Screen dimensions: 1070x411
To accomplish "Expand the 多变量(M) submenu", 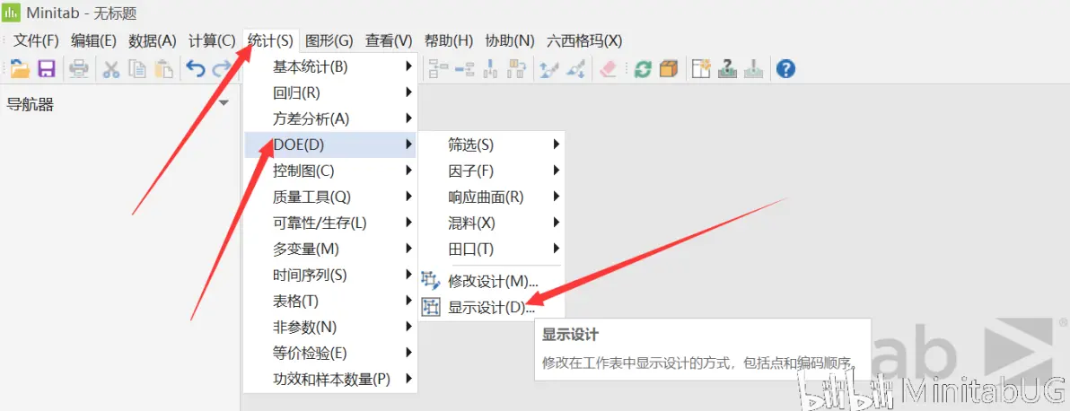I will [x=329, y=249].
